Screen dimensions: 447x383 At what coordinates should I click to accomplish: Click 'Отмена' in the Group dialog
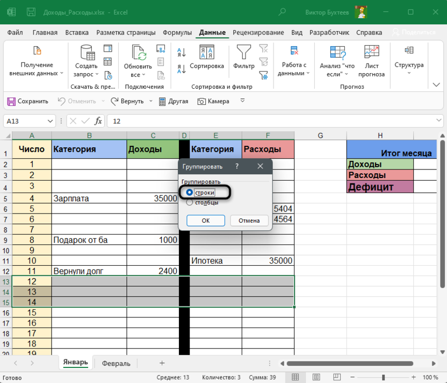[x=249, y=221]
